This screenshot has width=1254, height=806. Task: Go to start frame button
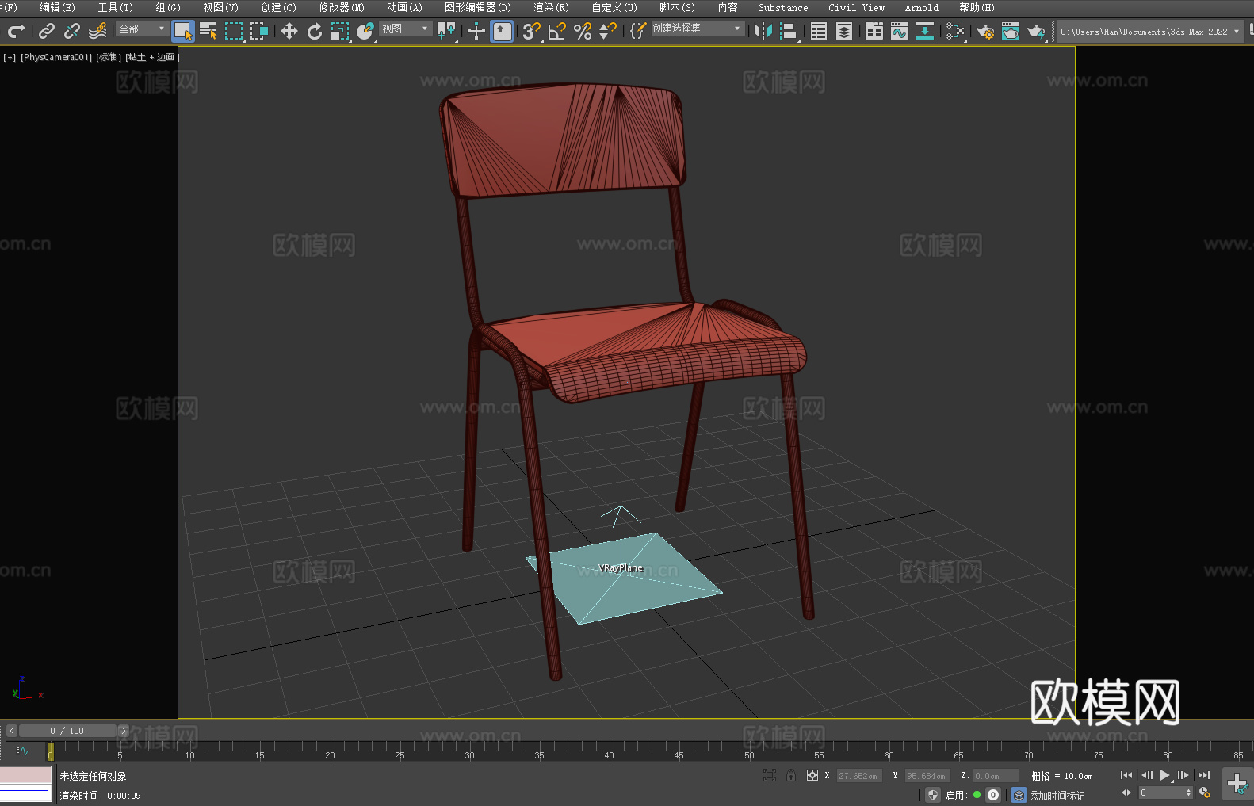click(1126, 775)
